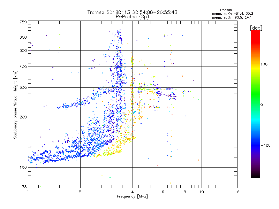Click the '8' x-axis tick label
This screenshot has height=209, width=279.
[x=185, y=192]
